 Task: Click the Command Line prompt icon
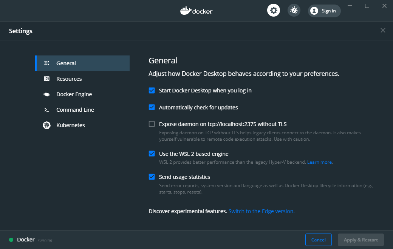tap(46, 110)
